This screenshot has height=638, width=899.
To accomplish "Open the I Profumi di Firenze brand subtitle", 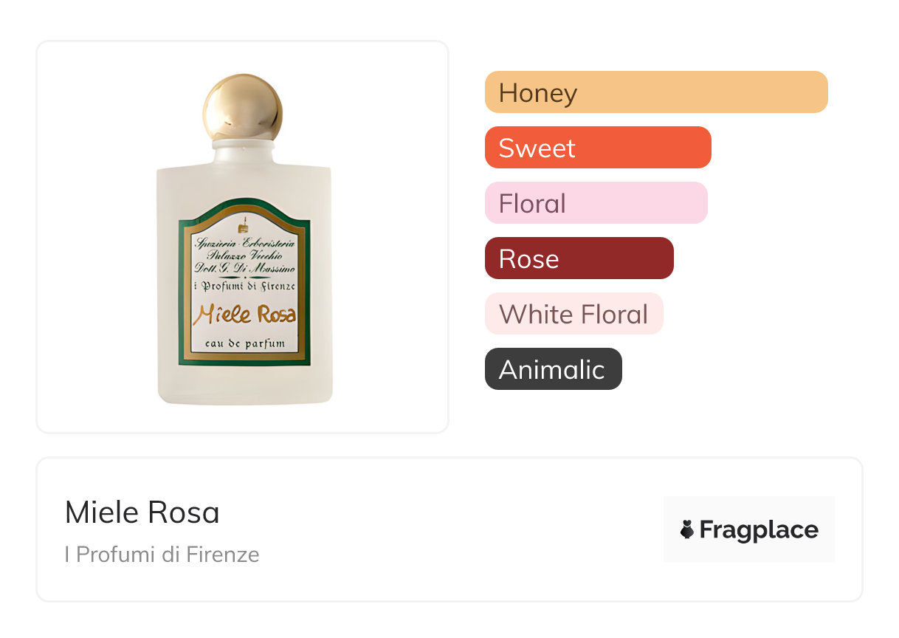I will (x=162, y=554).
